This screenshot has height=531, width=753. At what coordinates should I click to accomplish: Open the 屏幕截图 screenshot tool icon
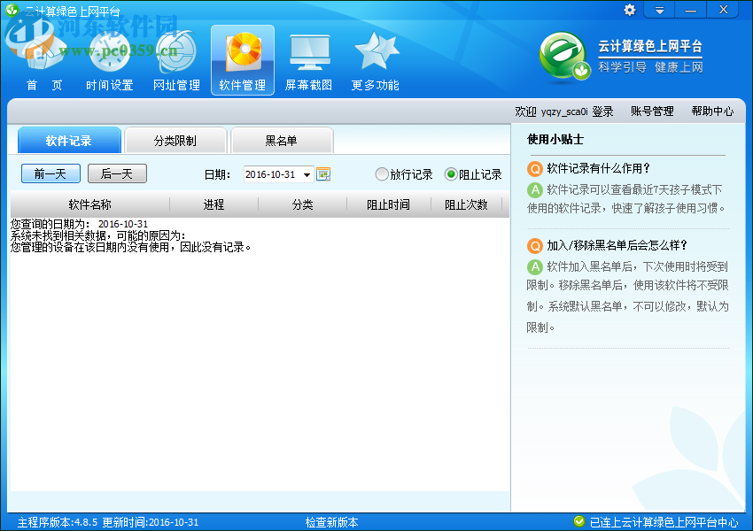click(308, 58)
